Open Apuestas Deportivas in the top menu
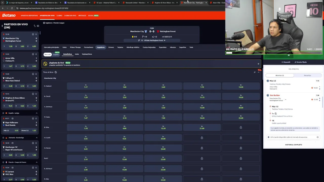This screenshot has width=324, height=182. coord(29,15)
